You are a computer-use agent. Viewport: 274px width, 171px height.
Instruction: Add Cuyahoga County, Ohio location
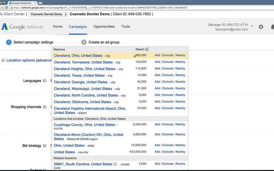click(157, 124)
